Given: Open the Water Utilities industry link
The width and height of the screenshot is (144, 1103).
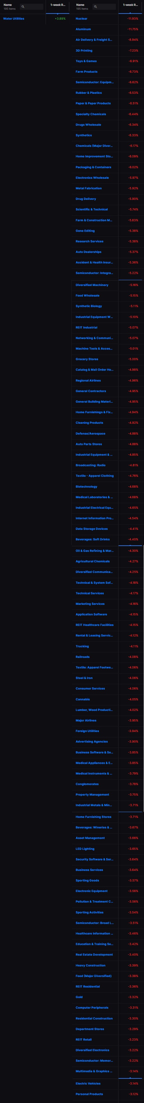Looking at the screenshot, I should coord(14,19).
